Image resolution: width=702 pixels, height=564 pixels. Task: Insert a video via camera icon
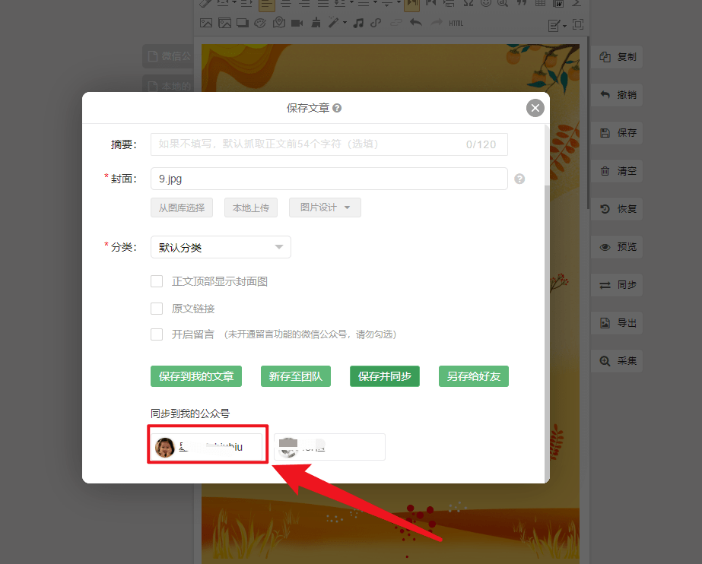click(x=297, y=24)
